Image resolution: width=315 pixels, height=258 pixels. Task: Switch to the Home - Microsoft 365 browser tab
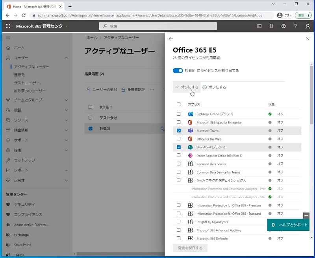pyautogui.click(x=35, y=7)
